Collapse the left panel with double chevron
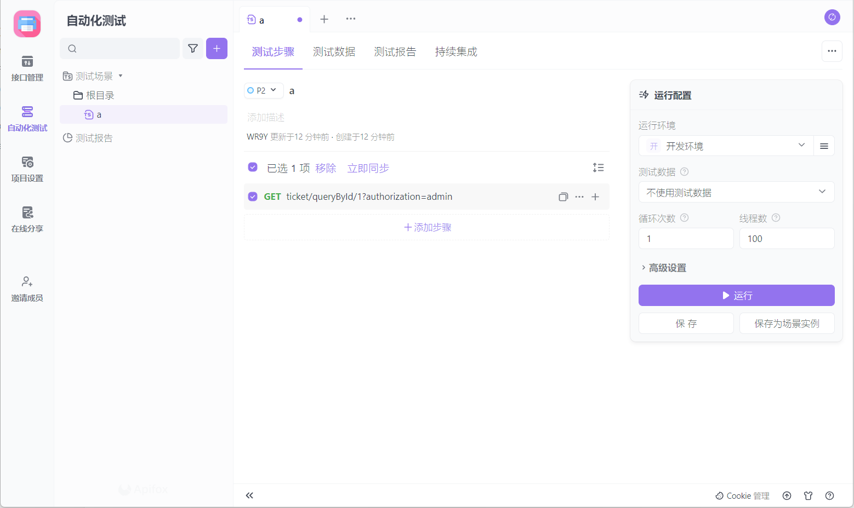 pos(249,495)
